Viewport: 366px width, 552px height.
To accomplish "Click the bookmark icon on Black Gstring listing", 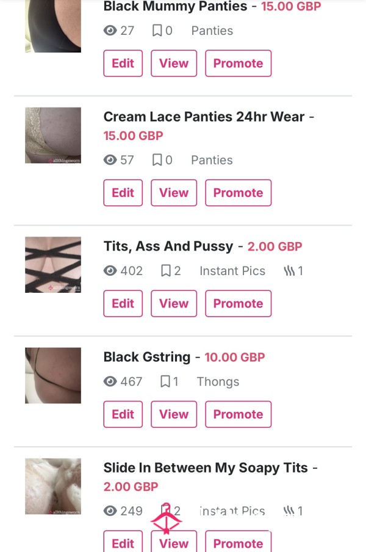I will (x=165, y=381).
